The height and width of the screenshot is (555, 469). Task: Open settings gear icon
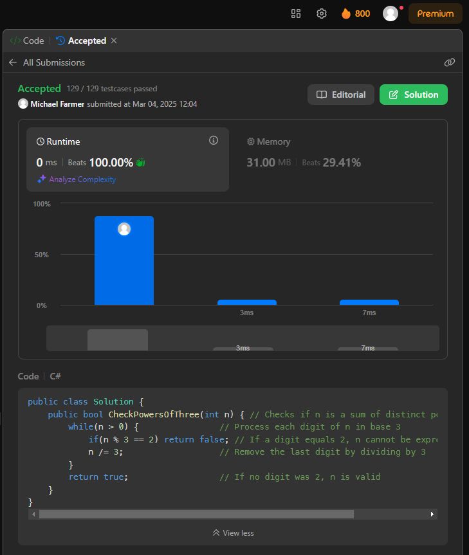click(x=322, y=14)
